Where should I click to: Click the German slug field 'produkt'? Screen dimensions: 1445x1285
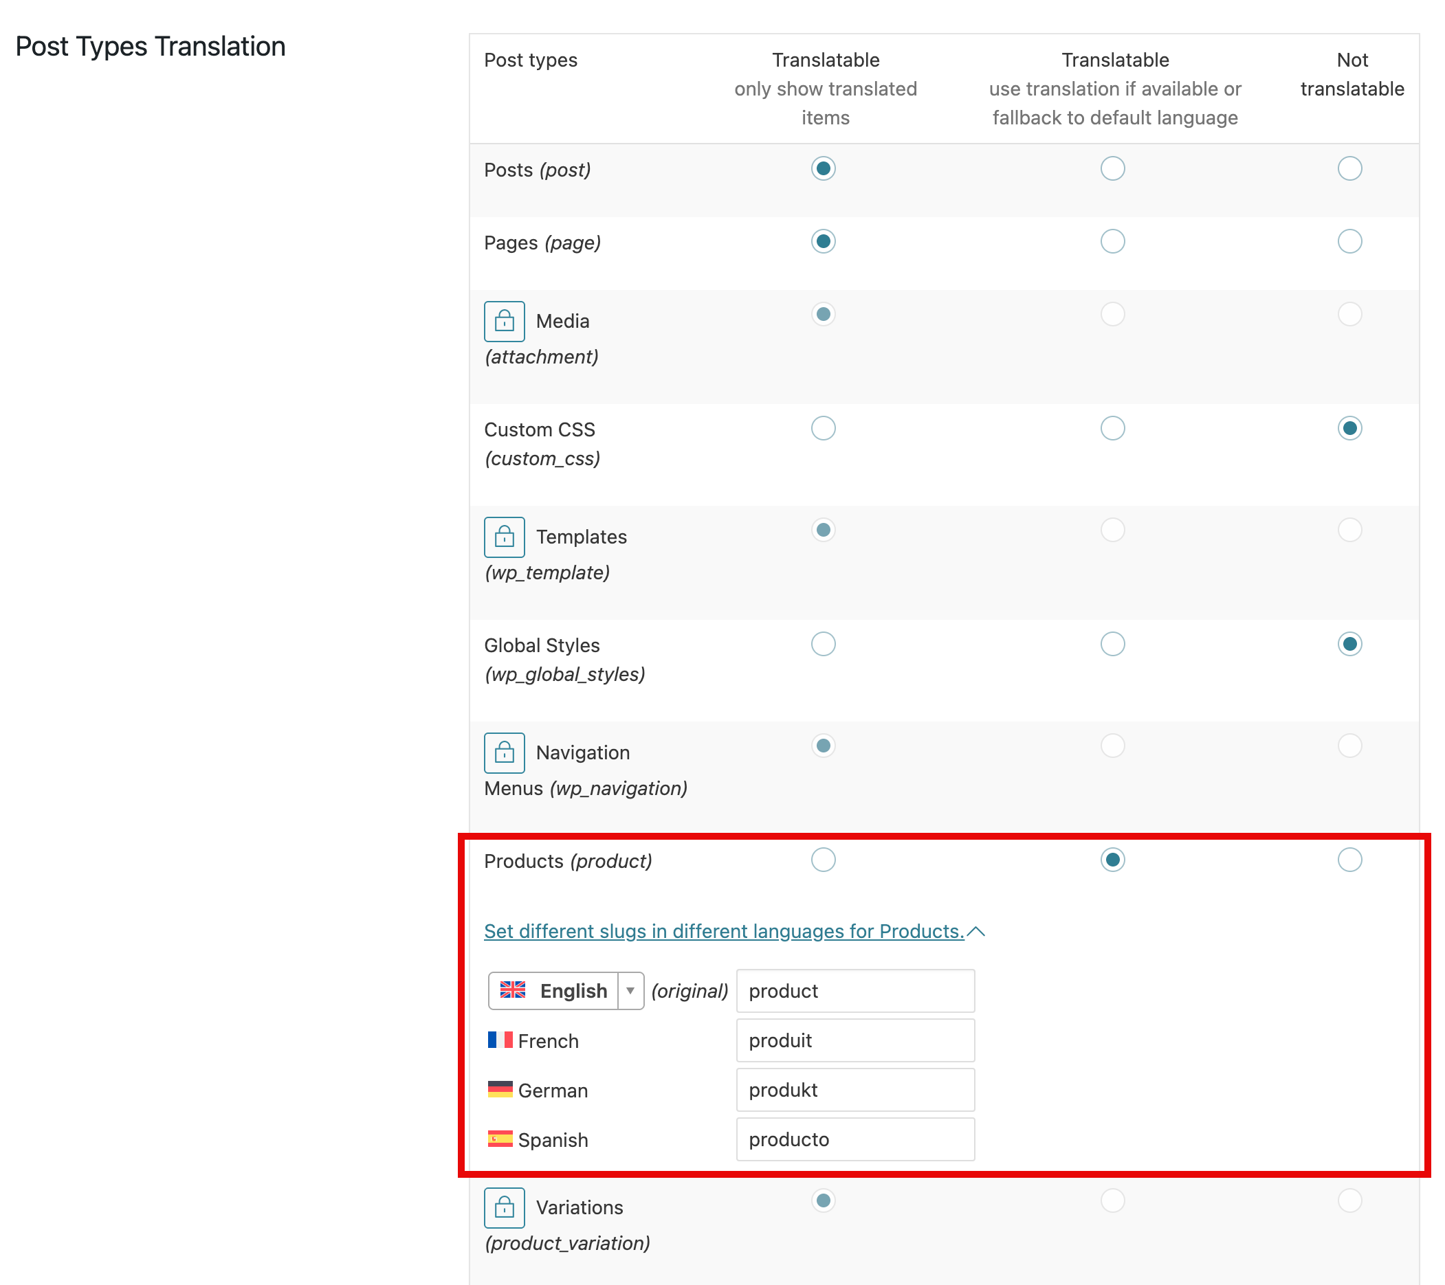click(x=854, y=1089)
